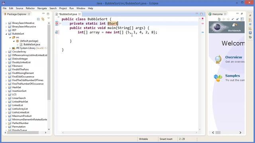Open the Refactor menu
Viewport: 255px width, 143px height.
30,8
